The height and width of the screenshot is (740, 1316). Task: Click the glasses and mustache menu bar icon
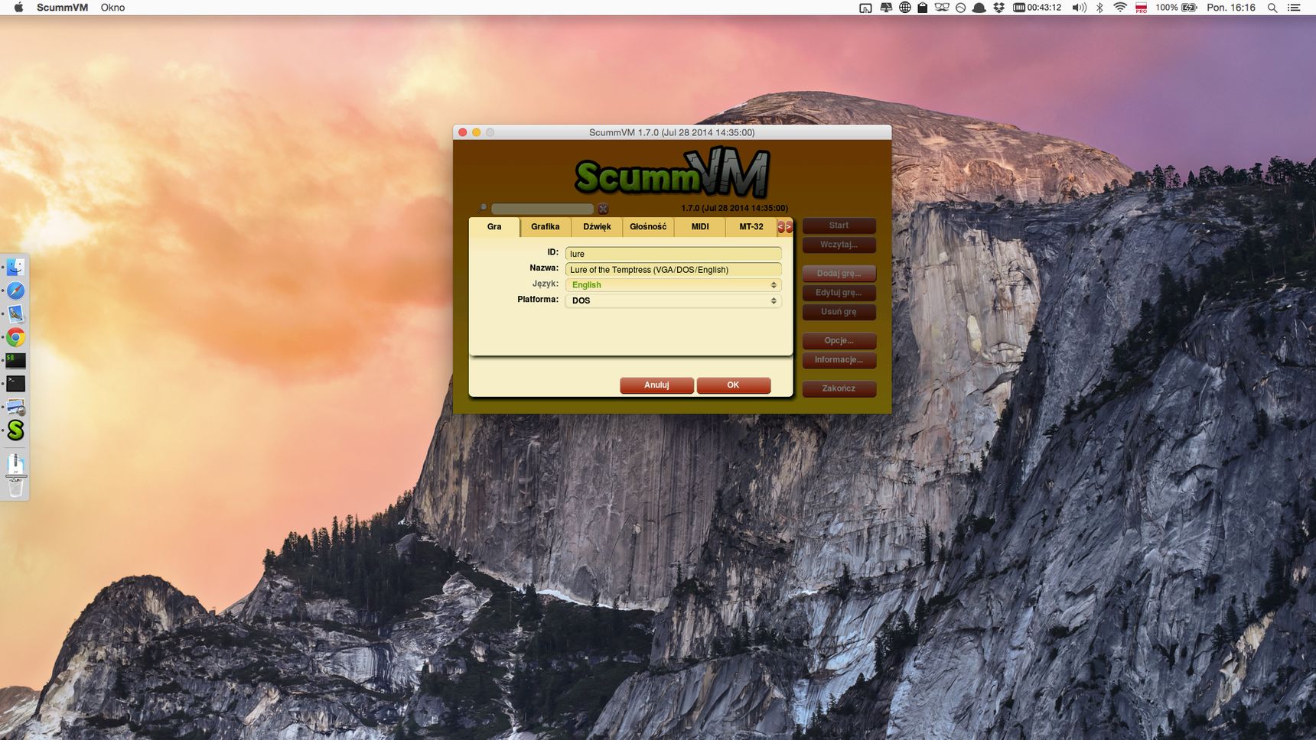click(941, 8)
